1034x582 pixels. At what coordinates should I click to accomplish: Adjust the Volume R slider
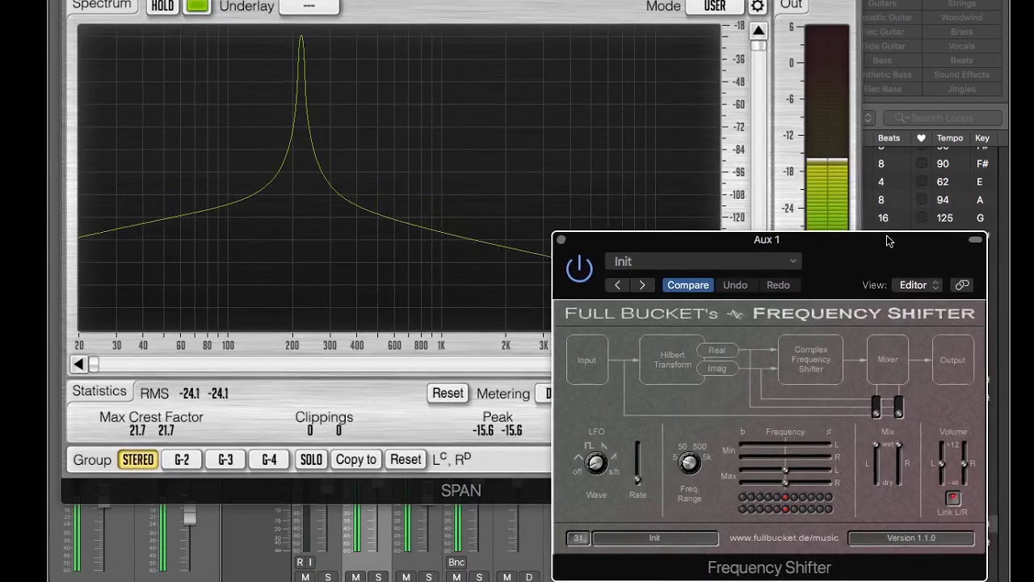(x=964, y=463)
